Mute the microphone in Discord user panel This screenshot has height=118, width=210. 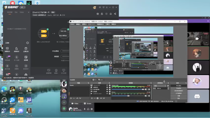click(x=85, y=109)
